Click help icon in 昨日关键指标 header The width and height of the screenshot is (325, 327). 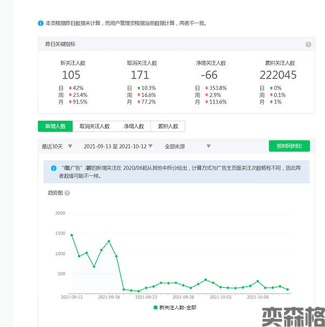point(308,45)
